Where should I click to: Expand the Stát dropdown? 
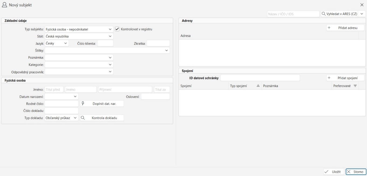point(110,36)
